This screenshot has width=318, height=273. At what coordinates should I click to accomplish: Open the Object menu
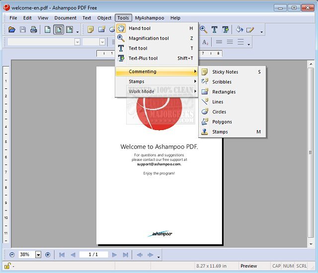click(x=104, y=18)
